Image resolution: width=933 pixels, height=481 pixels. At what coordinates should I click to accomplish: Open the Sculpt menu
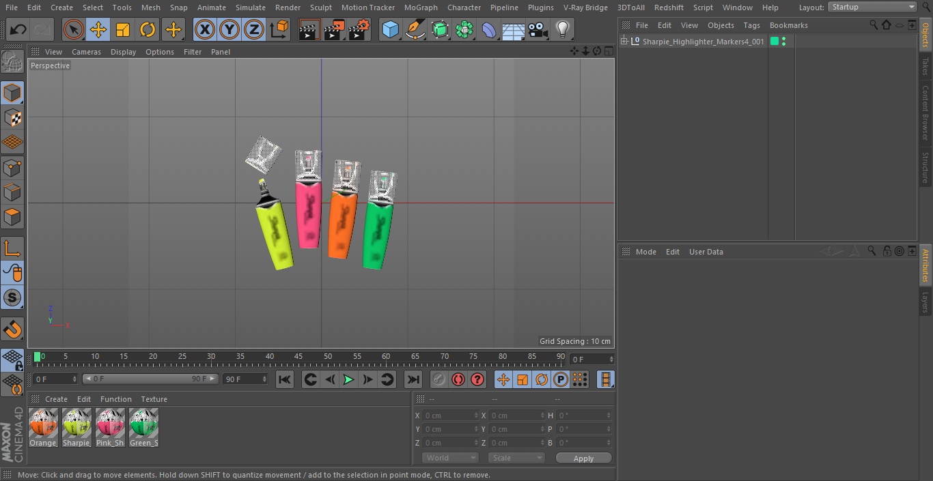(320, 8)
